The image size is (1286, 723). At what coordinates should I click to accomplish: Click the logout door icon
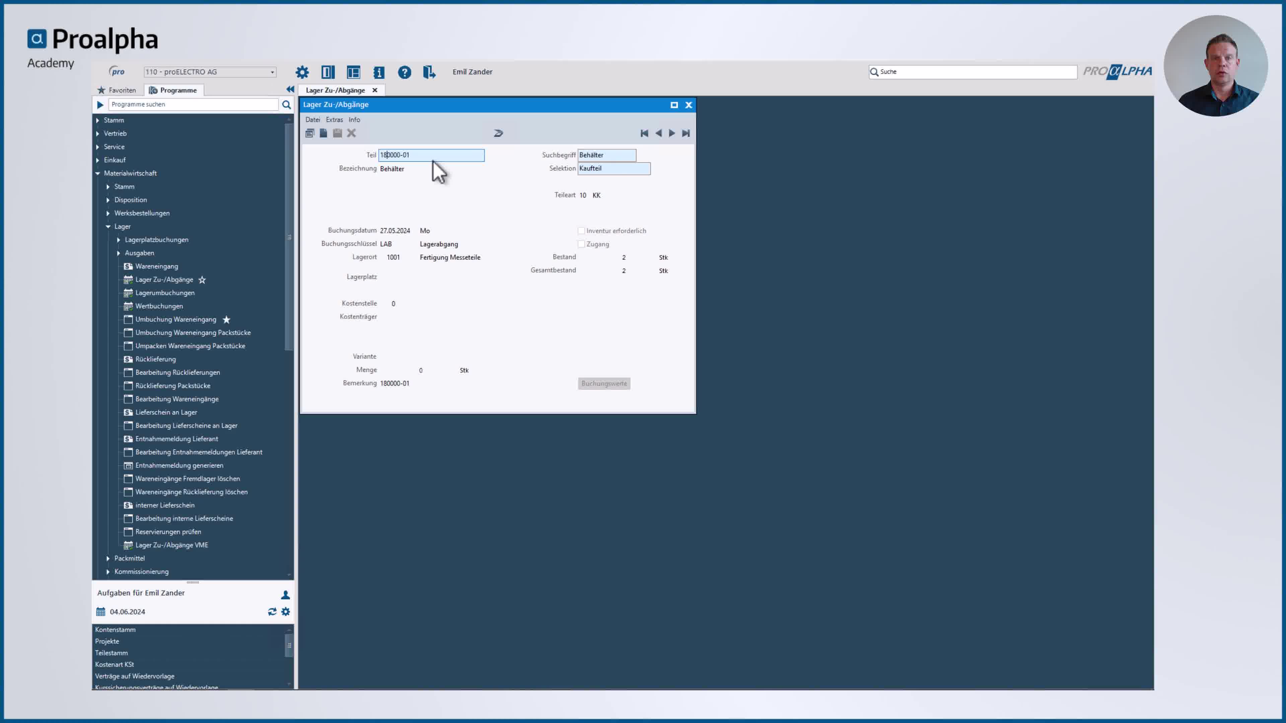point(429,72)
